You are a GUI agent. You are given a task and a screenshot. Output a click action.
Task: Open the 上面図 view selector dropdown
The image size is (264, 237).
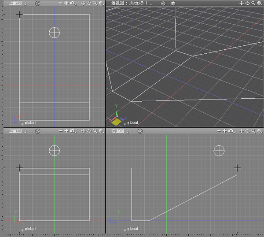[18, 3]
